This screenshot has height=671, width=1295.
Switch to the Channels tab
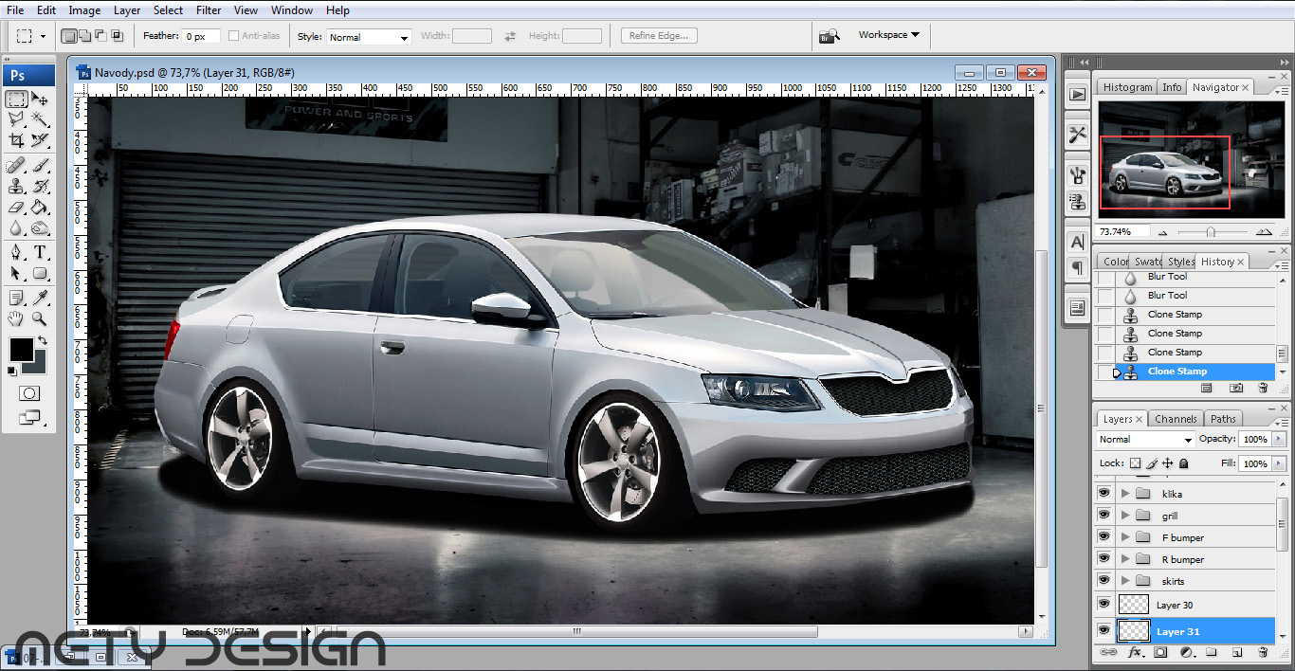click(1176, 419)
